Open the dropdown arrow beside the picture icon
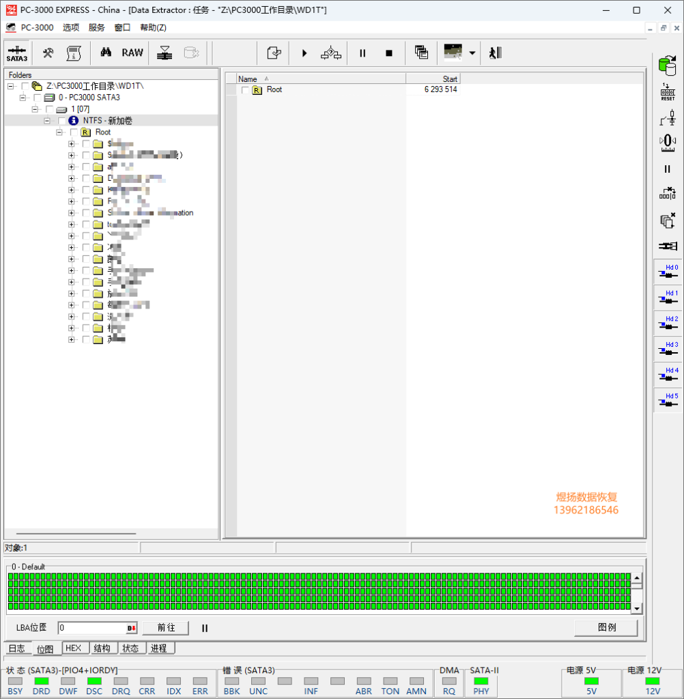 coord(472,53)
